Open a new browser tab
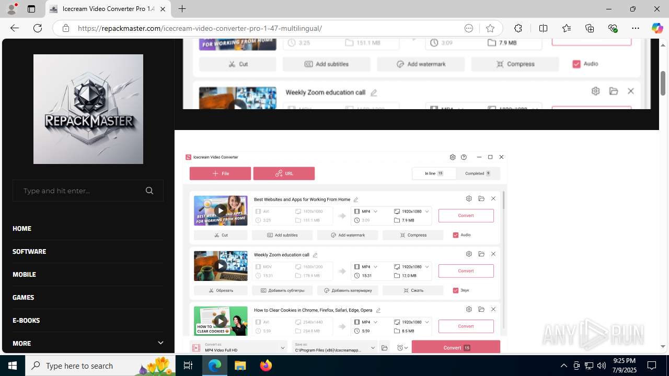 [x=182, y=9]
